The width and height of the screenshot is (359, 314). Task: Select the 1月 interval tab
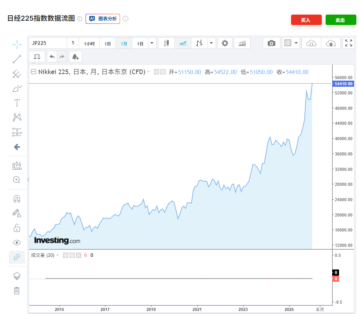click(124, 43)
